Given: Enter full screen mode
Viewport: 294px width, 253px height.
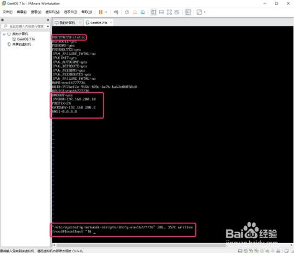Looking at the screenshot, I should pyautogui.click(x=169, y=12).
